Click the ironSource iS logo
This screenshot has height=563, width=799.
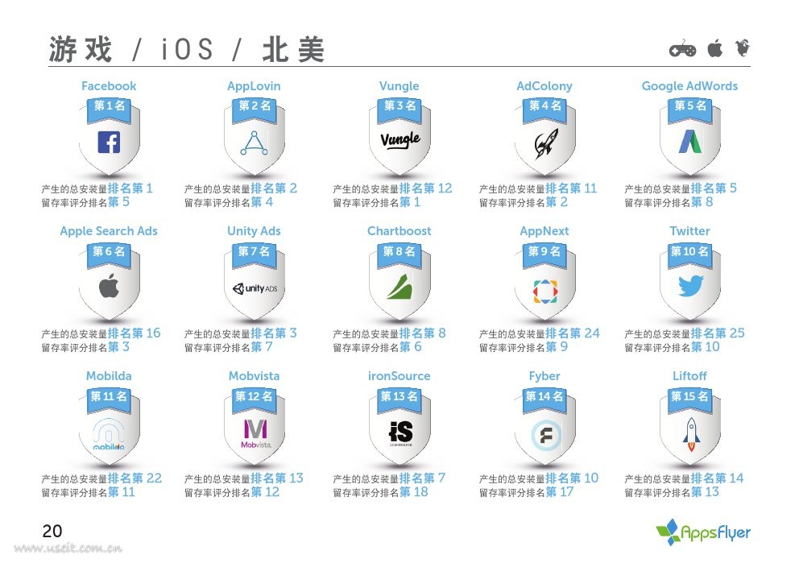pyautogui.click(x=400, y=433)
